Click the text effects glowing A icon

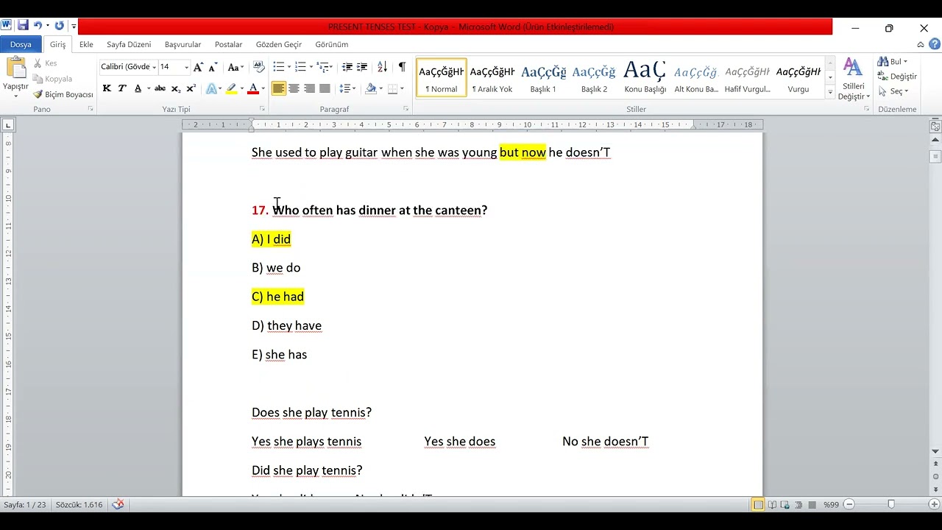(x=211, y=88)
